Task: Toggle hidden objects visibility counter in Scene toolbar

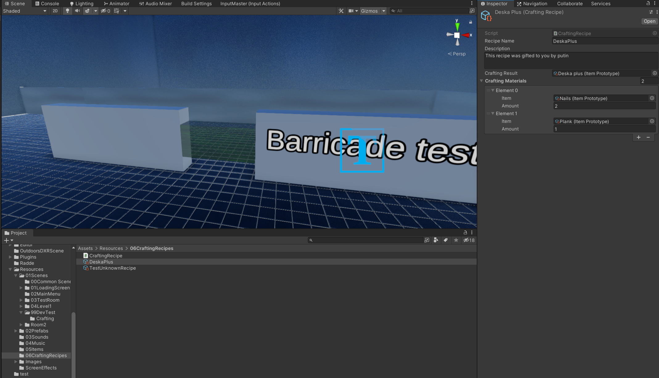Action: [x=105, y=11]
